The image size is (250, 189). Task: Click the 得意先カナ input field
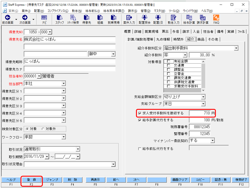(x=70, y=69)
